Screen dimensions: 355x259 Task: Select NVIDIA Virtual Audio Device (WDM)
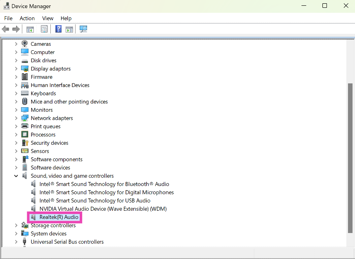(103, 209)
